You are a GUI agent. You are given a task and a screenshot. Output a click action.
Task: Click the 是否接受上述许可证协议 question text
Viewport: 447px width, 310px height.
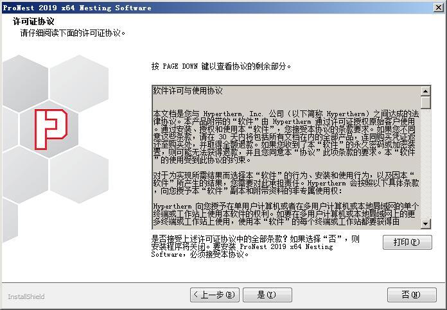[x=255, y=246]
